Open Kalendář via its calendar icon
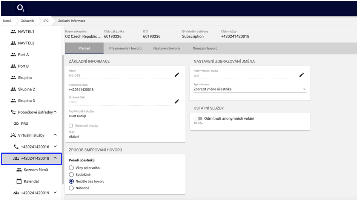Screen dimensions: 358x201 pos(19,181)
